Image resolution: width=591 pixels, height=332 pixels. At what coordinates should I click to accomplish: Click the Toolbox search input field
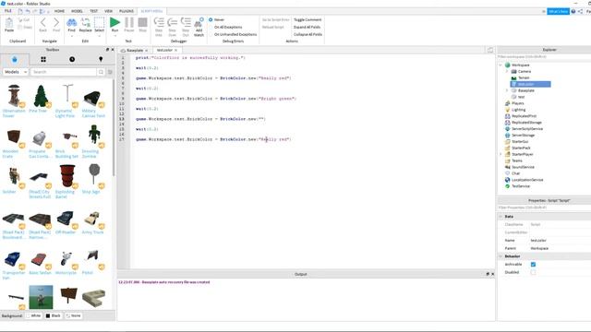click(x=64, y=72)
